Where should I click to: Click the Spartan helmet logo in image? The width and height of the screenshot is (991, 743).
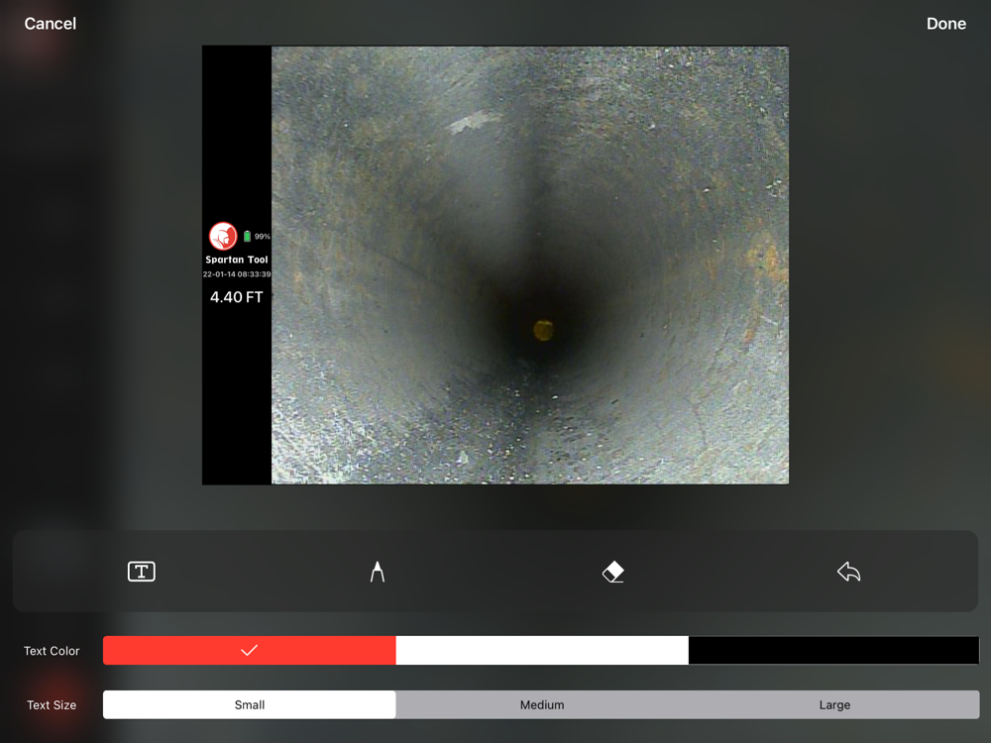[223, 236]
